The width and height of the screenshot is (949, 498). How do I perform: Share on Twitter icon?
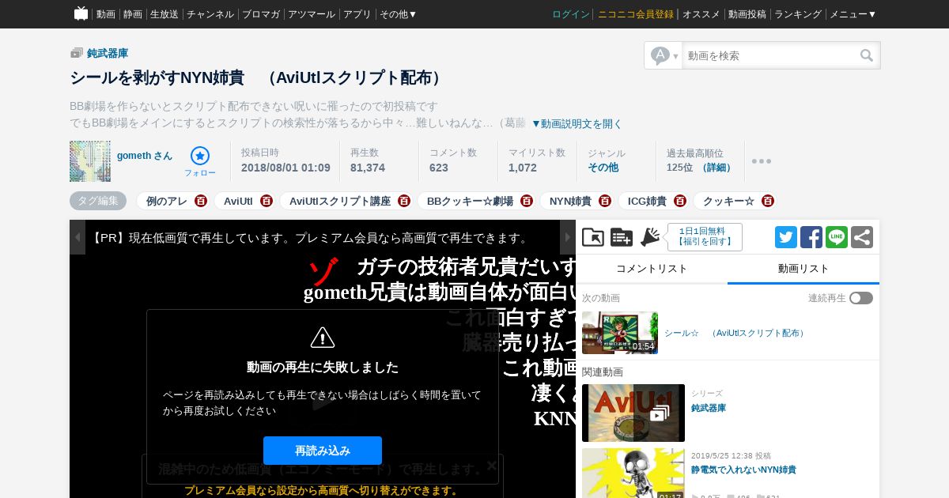(786, 237)
